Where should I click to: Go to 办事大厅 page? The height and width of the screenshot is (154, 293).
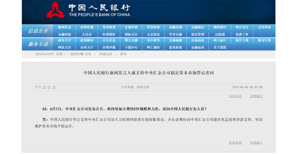pyautogui.click(x=87, y=48)
